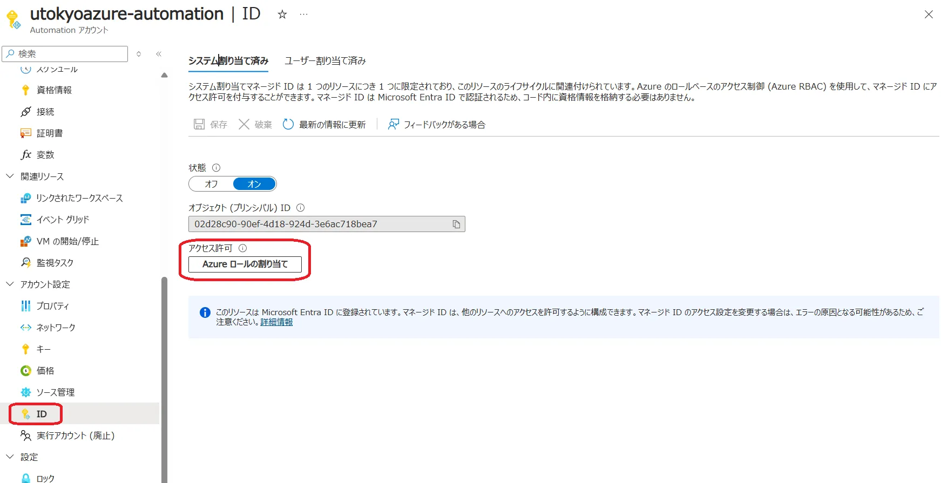Open 証明書 from the sidebar
Image resolution: width=941 pixels, height=483 pixels.
click(x=49, y=133)
